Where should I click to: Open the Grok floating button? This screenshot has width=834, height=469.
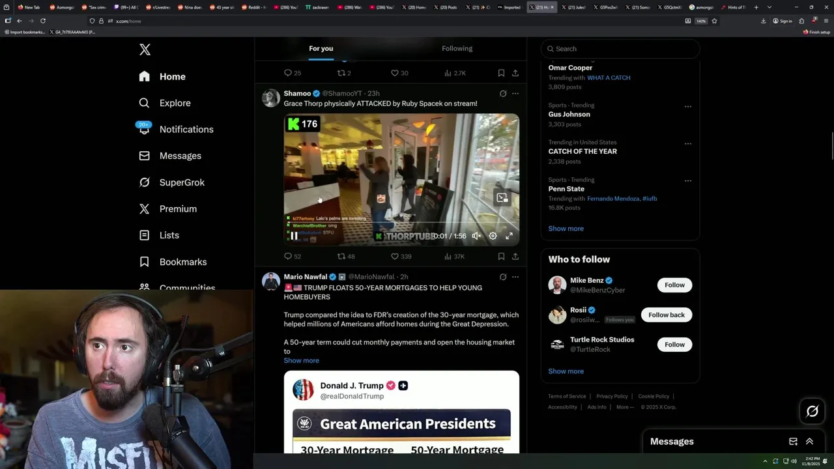click(x=812, y=411)
